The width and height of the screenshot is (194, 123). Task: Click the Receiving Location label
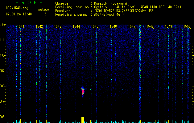click(x=72, y=7)
